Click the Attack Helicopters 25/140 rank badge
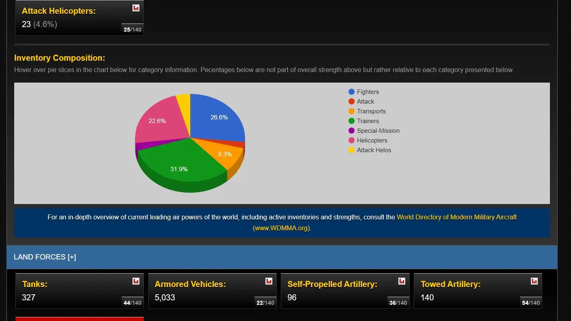 133,30
